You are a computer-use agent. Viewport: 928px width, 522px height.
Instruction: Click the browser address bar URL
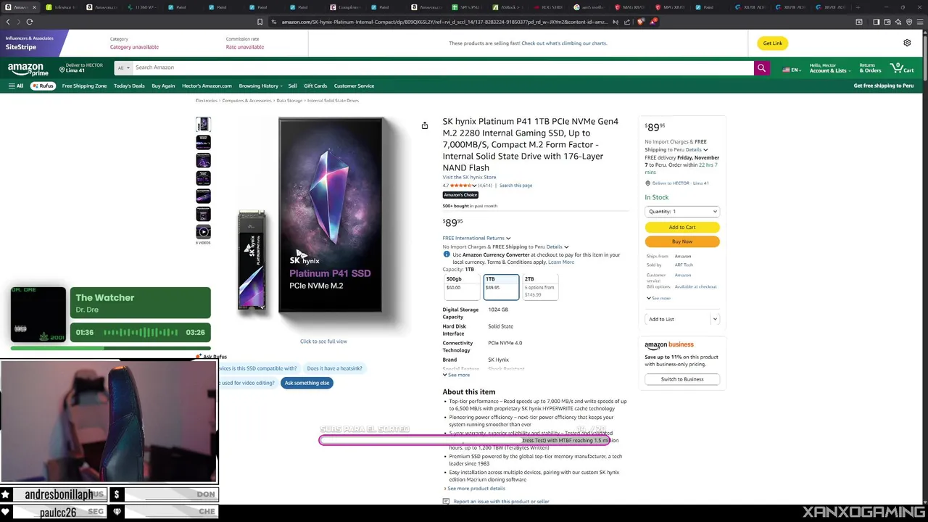click(x=444, y=22)
